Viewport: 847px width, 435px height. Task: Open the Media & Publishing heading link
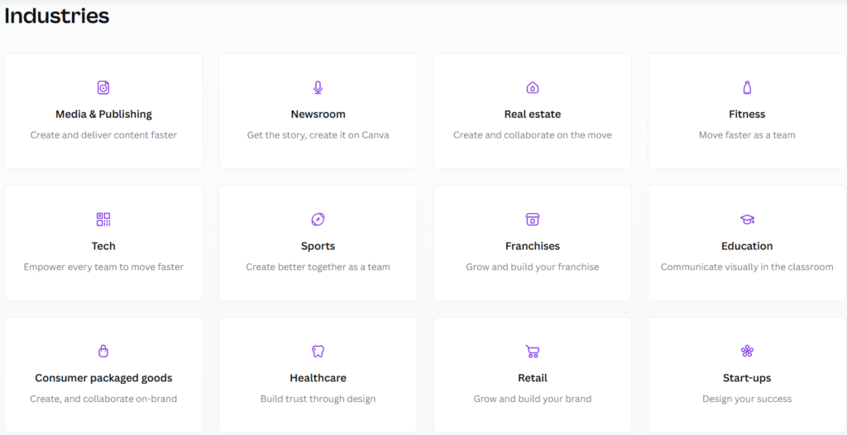pyautogui.click(x=103, y=114)
